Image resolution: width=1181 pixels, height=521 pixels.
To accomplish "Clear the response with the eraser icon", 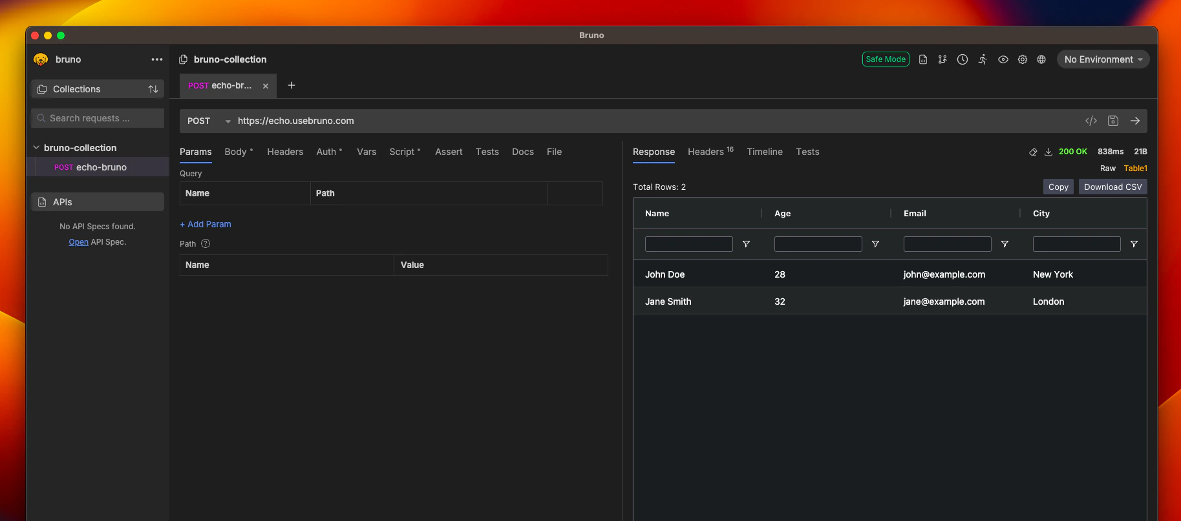I will coord(1033,152).
